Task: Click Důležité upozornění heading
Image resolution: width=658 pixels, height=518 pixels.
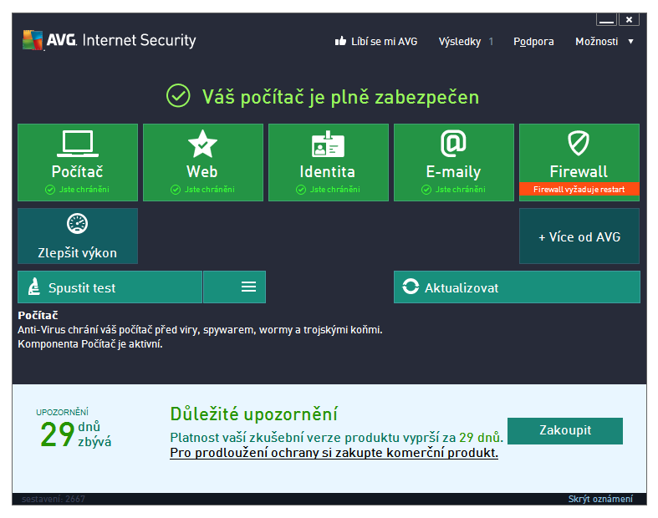Action: coord(254,414)
